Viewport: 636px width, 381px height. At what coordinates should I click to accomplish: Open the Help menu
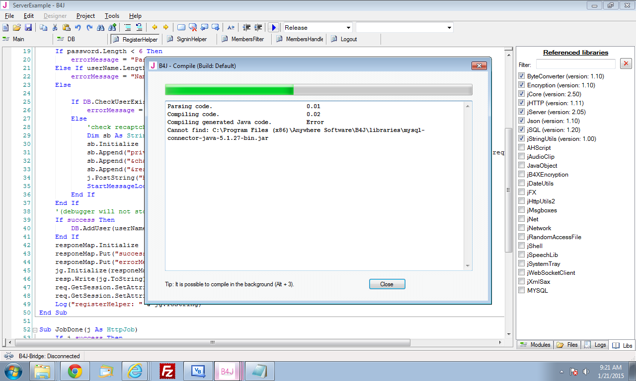pos(135,16)
